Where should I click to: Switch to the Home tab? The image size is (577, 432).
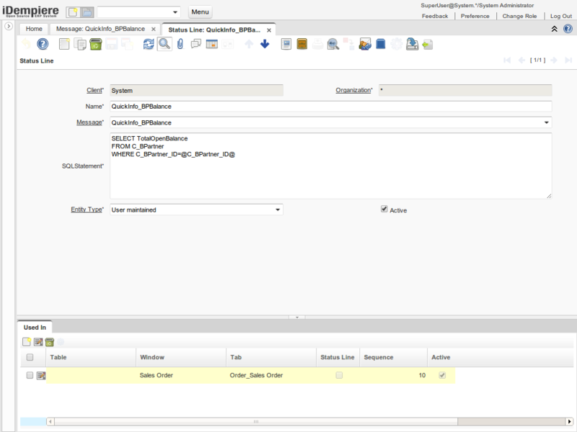(x=34, y=29)
